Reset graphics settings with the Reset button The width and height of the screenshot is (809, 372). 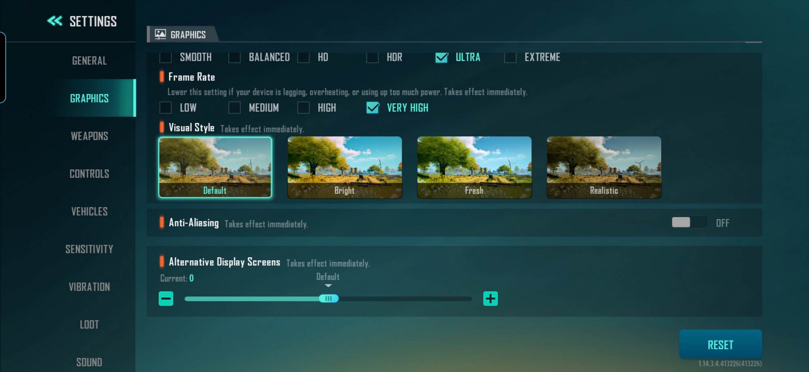tap(720, 345)
